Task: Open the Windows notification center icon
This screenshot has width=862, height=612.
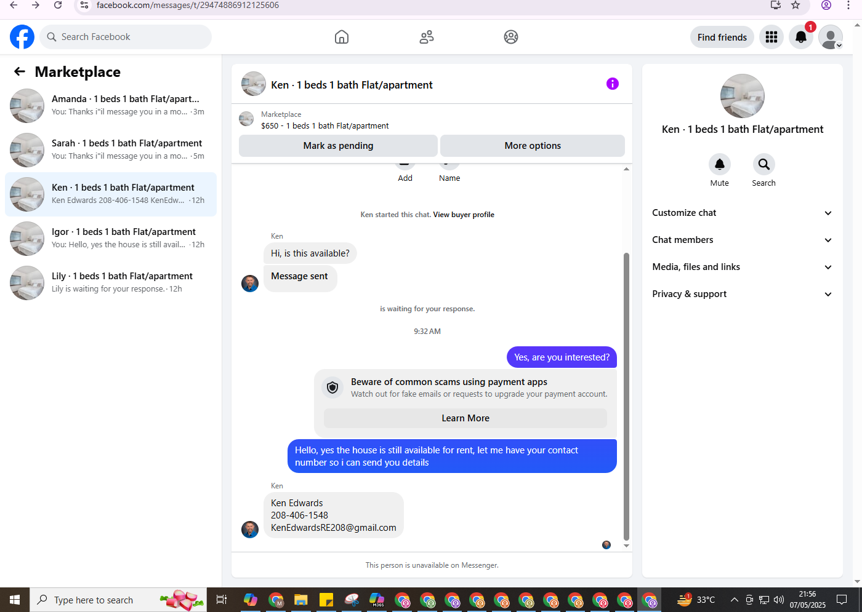Action: [x=842, y=600]
